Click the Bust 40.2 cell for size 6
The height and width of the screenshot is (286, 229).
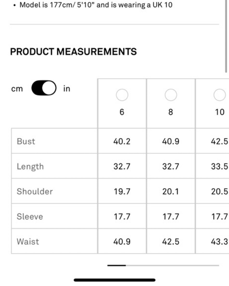[x=122, y=141]
